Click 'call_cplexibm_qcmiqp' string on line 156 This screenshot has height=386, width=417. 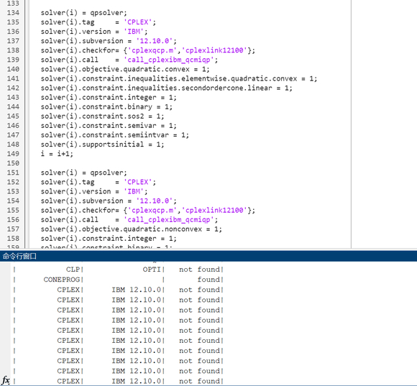pos(169,219)
